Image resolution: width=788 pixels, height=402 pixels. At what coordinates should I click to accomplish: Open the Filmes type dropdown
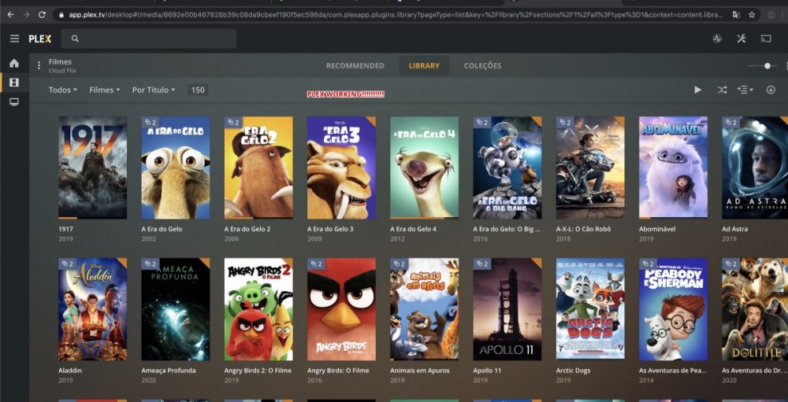click(x=105, y=90)
